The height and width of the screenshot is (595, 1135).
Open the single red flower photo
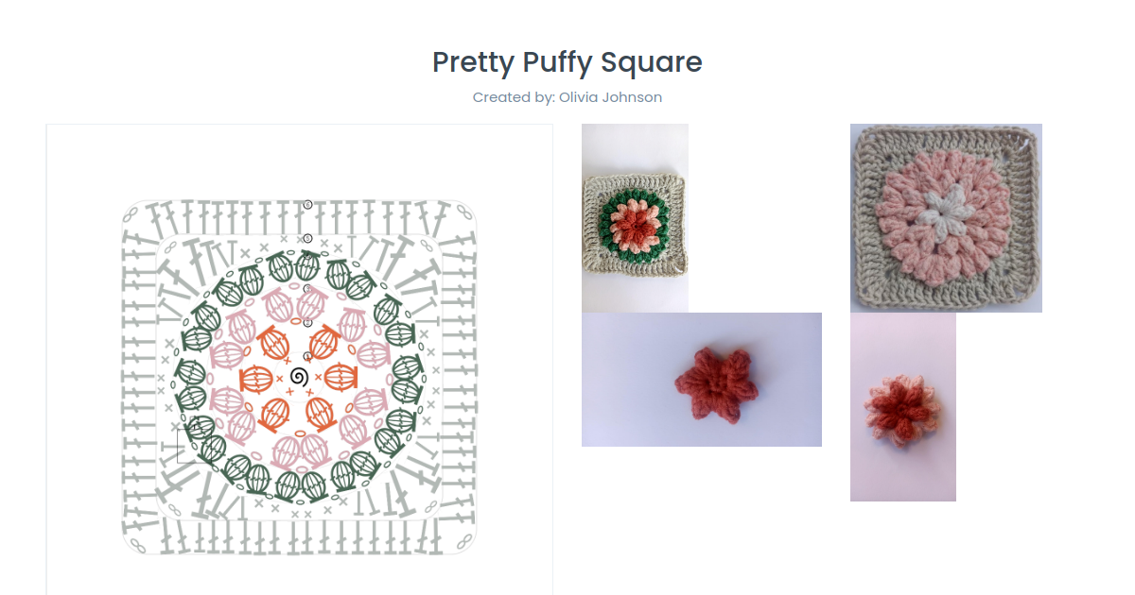pos(702,380)
